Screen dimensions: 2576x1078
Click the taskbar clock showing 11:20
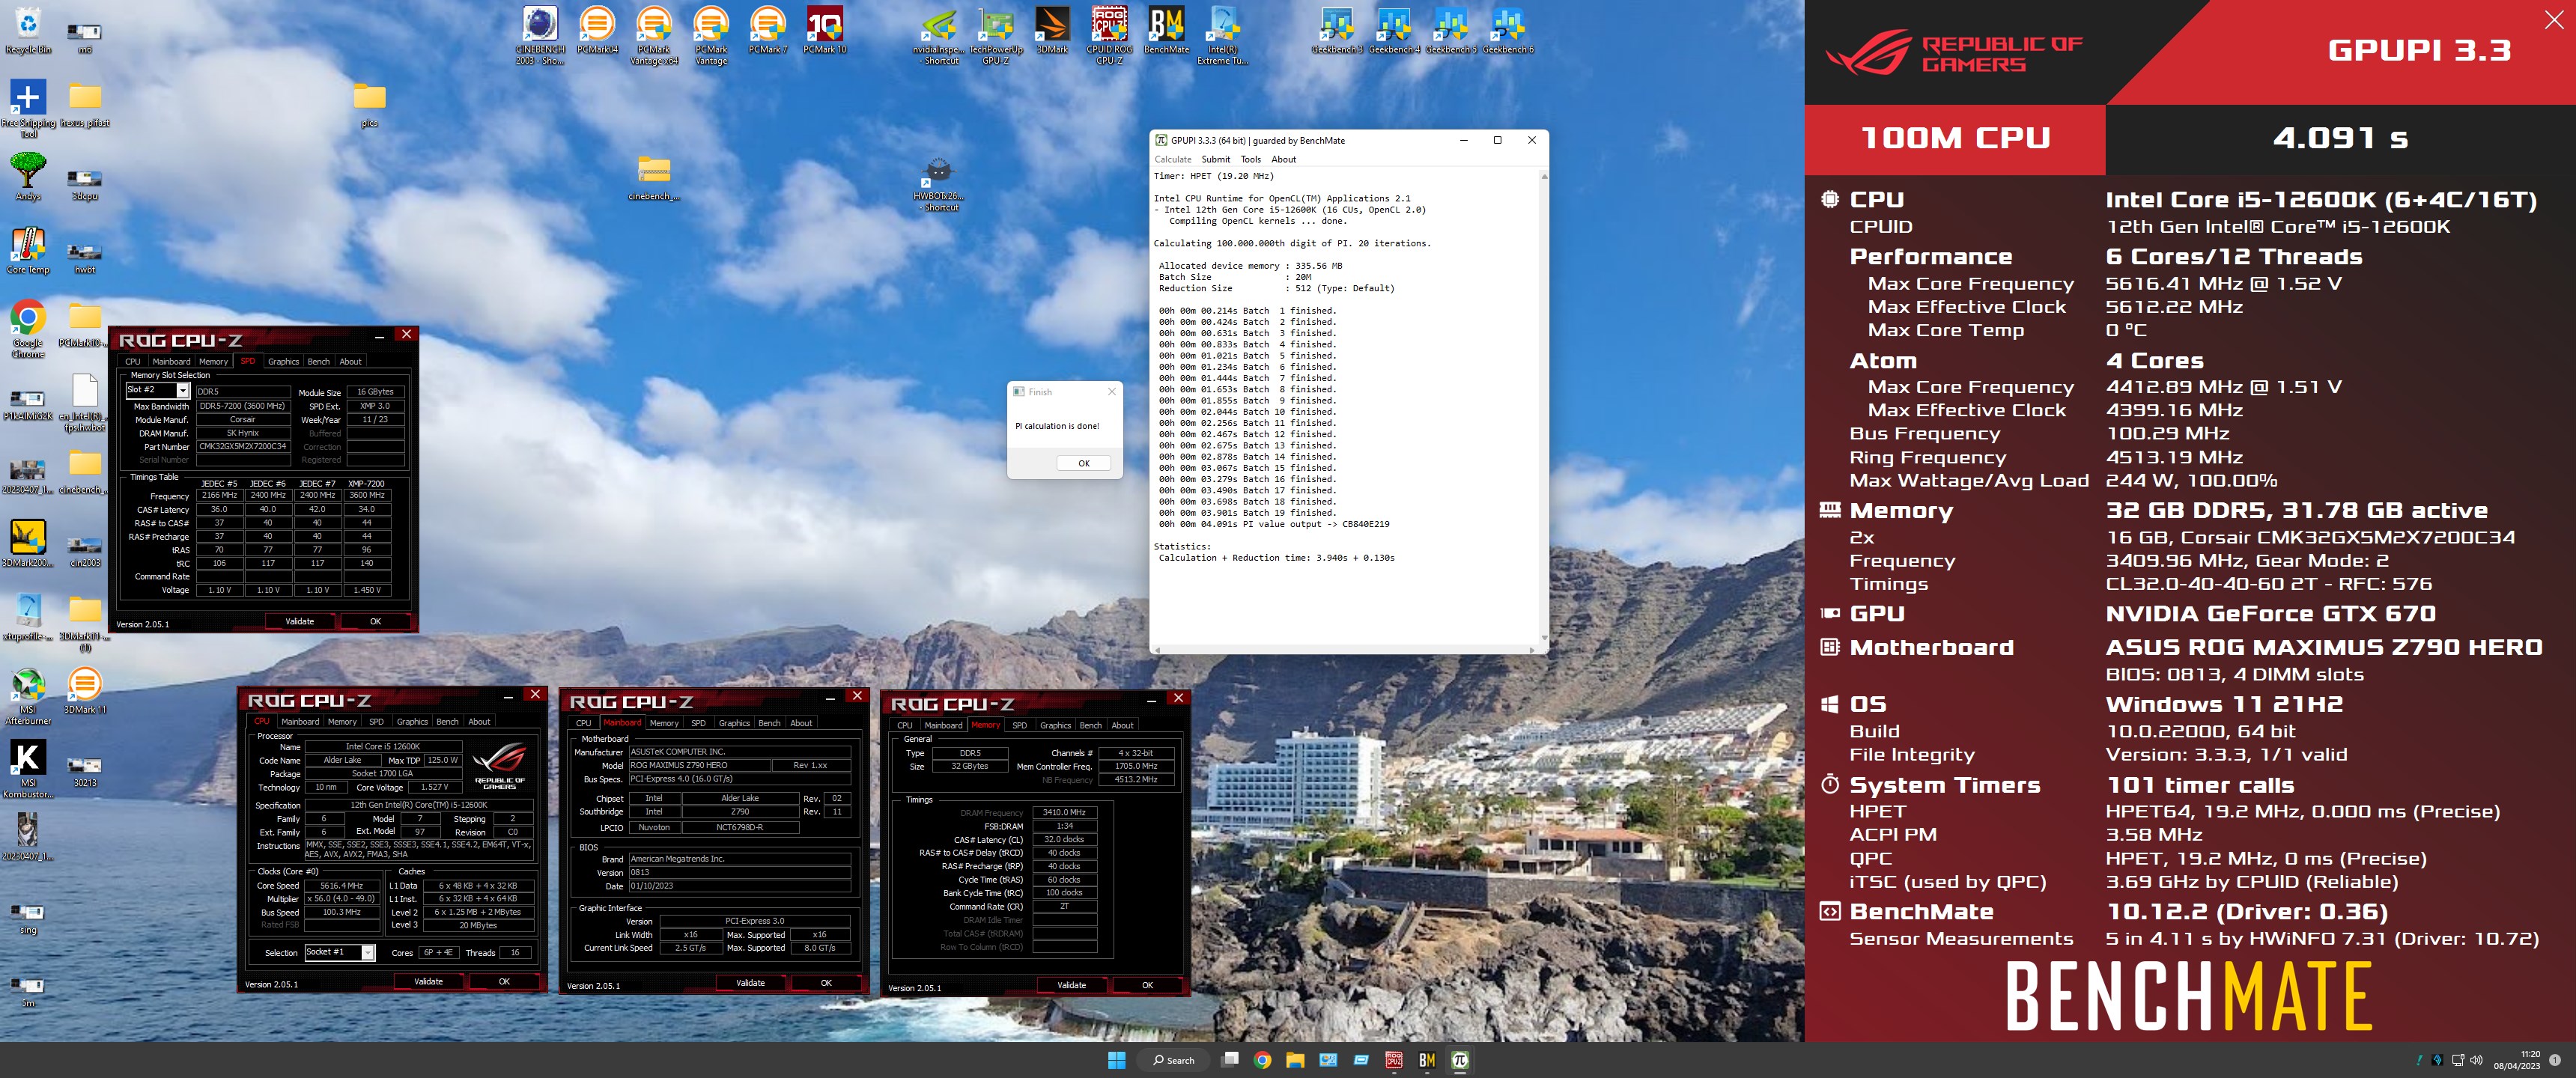click(2517, 1060)
